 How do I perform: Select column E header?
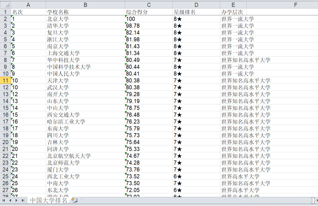pyautogui.click(x=233, y=5)
